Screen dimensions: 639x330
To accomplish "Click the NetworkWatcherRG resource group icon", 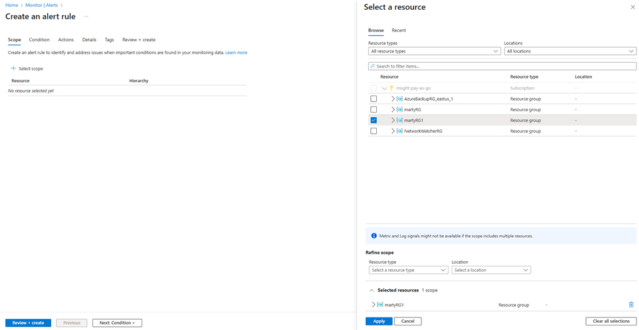I will click(400, 131).
